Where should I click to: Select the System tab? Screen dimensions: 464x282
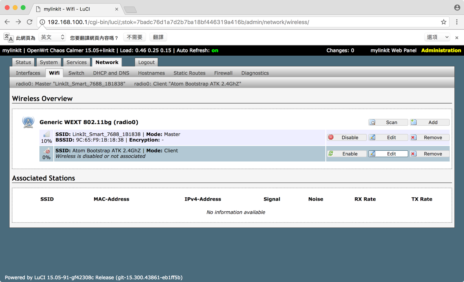click(x=48, y=62)
